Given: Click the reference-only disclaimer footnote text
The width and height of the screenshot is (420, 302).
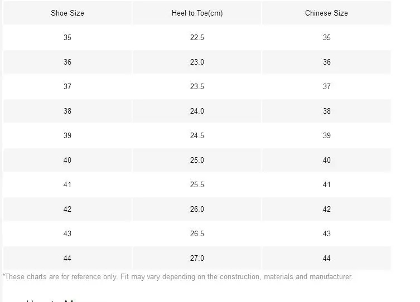Looking at the screenshot, I should click(x=178, y=276).
